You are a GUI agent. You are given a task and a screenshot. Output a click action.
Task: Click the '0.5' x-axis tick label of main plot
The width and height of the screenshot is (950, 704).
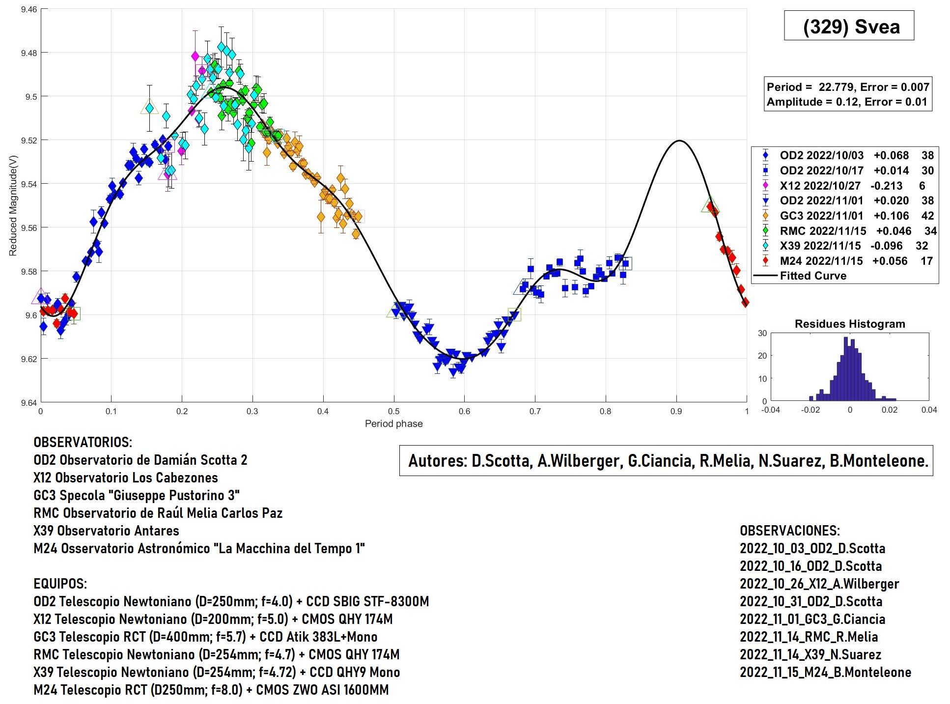(393, 411)
